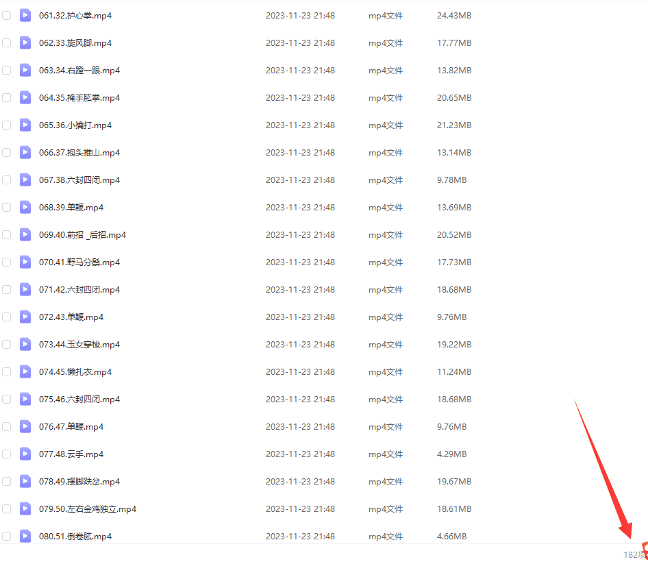The width and height of the screenshot is (648, 564).
Task: Click the 24.43MB size of the 061 file
Action: click(x=453, y=16)
